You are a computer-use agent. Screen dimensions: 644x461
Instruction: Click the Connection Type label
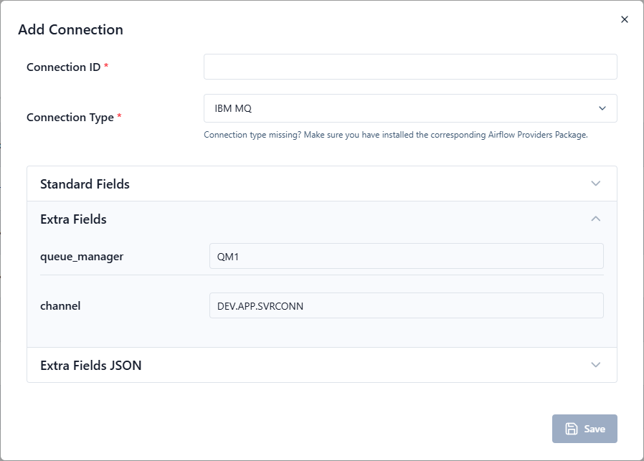click(x=70, y=118)
